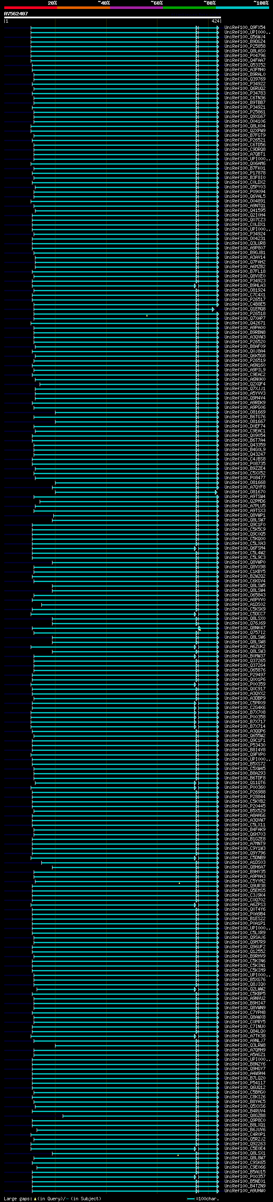Open hit UniRef100_C6TD56

tap(245, 145)
